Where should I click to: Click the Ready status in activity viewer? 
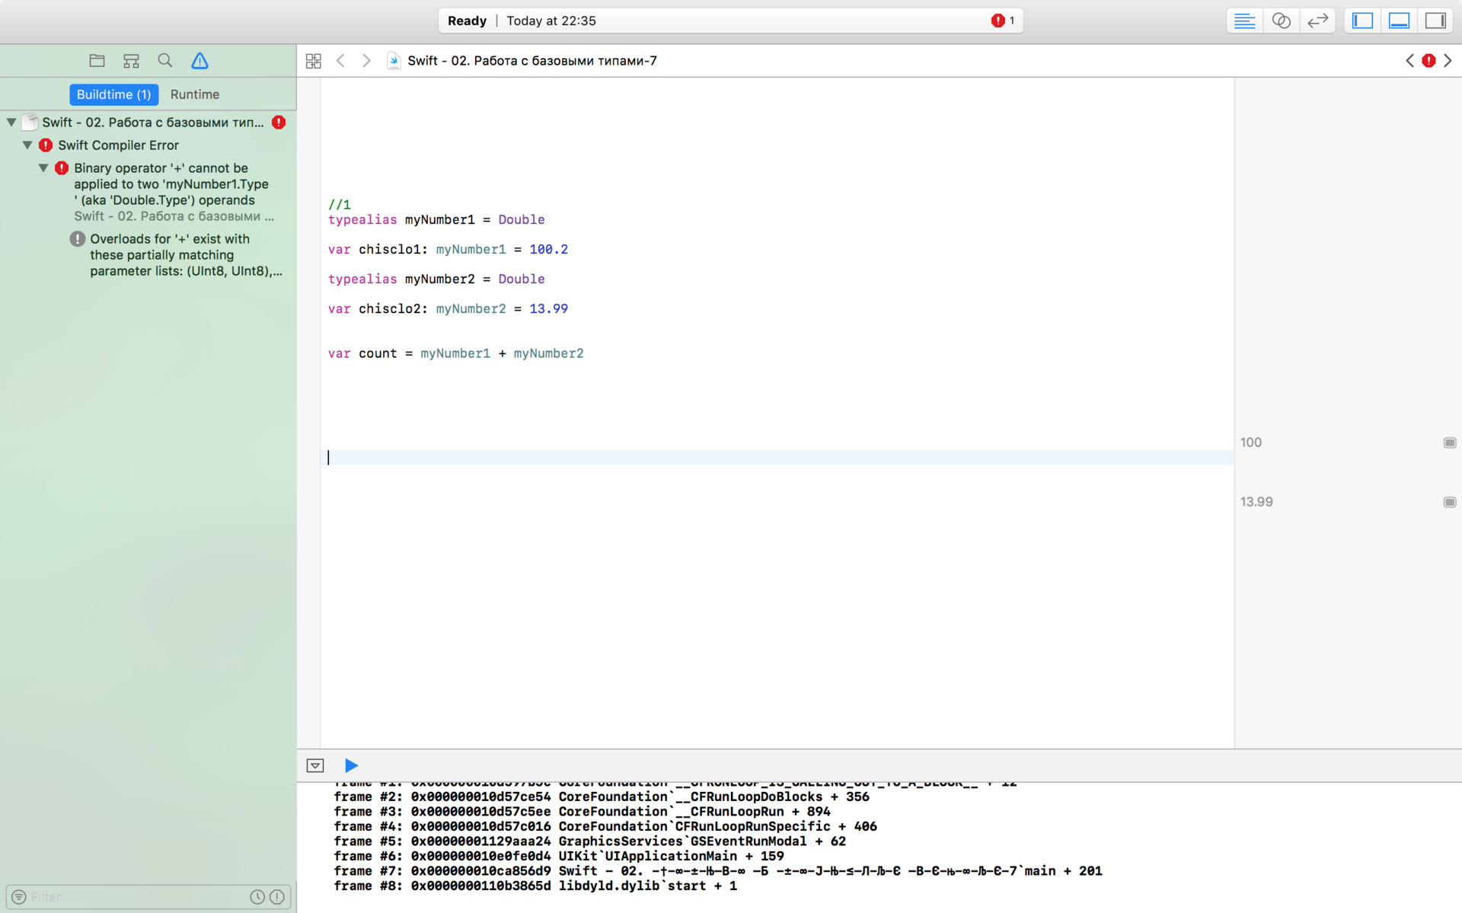[x=467, y=21]
